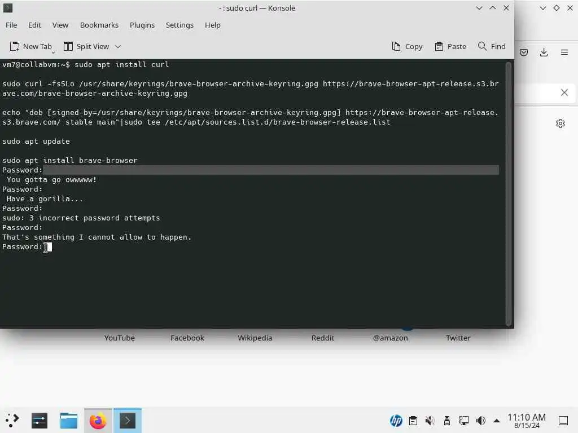
Task: Click the Copy button in toolbar
Action: pos(407,46)
